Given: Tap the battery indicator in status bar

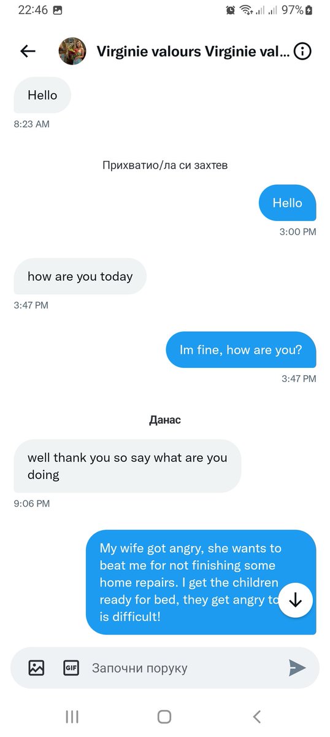Looking at the screenshot, I should (x=309, y=10).
